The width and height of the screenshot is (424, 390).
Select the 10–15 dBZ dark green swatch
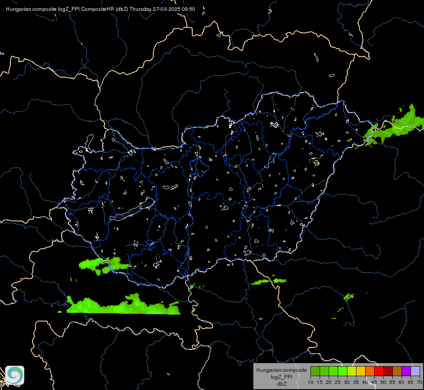(x=315, y=371)
